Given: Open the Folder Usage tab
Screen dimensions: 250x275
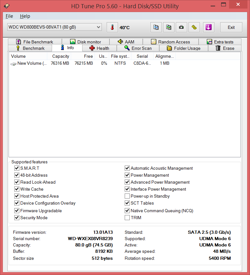Looking at the screenshot, I should [183, 48].
